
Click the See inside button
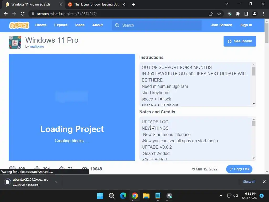pos(240,41)
